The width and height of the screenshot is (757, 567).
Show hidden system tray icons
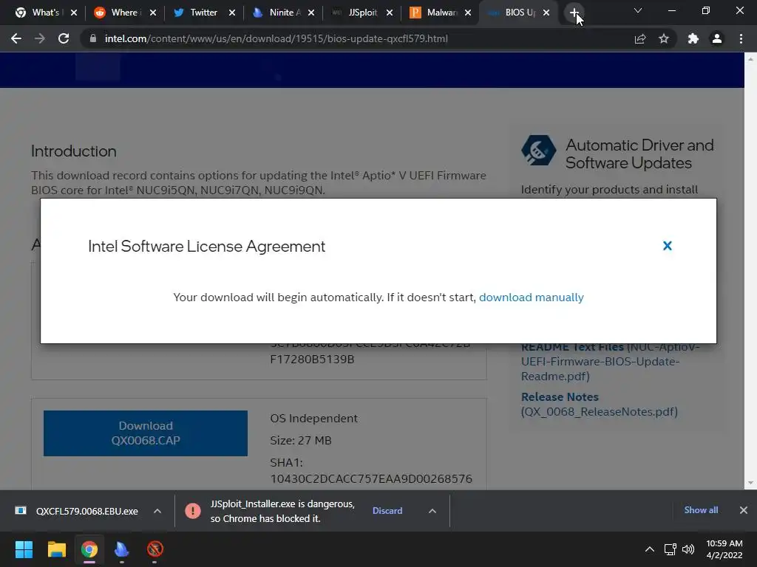click(x=650, y=549)
